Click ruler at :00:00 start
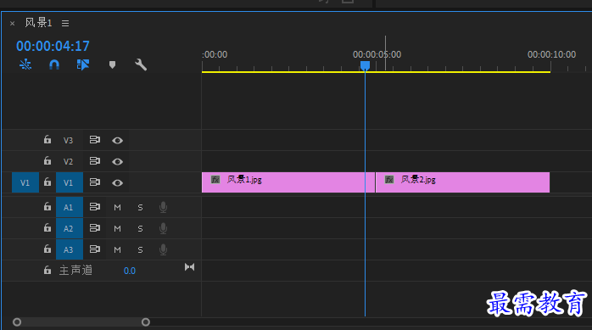592x330 pixels. tap(215, 54)
